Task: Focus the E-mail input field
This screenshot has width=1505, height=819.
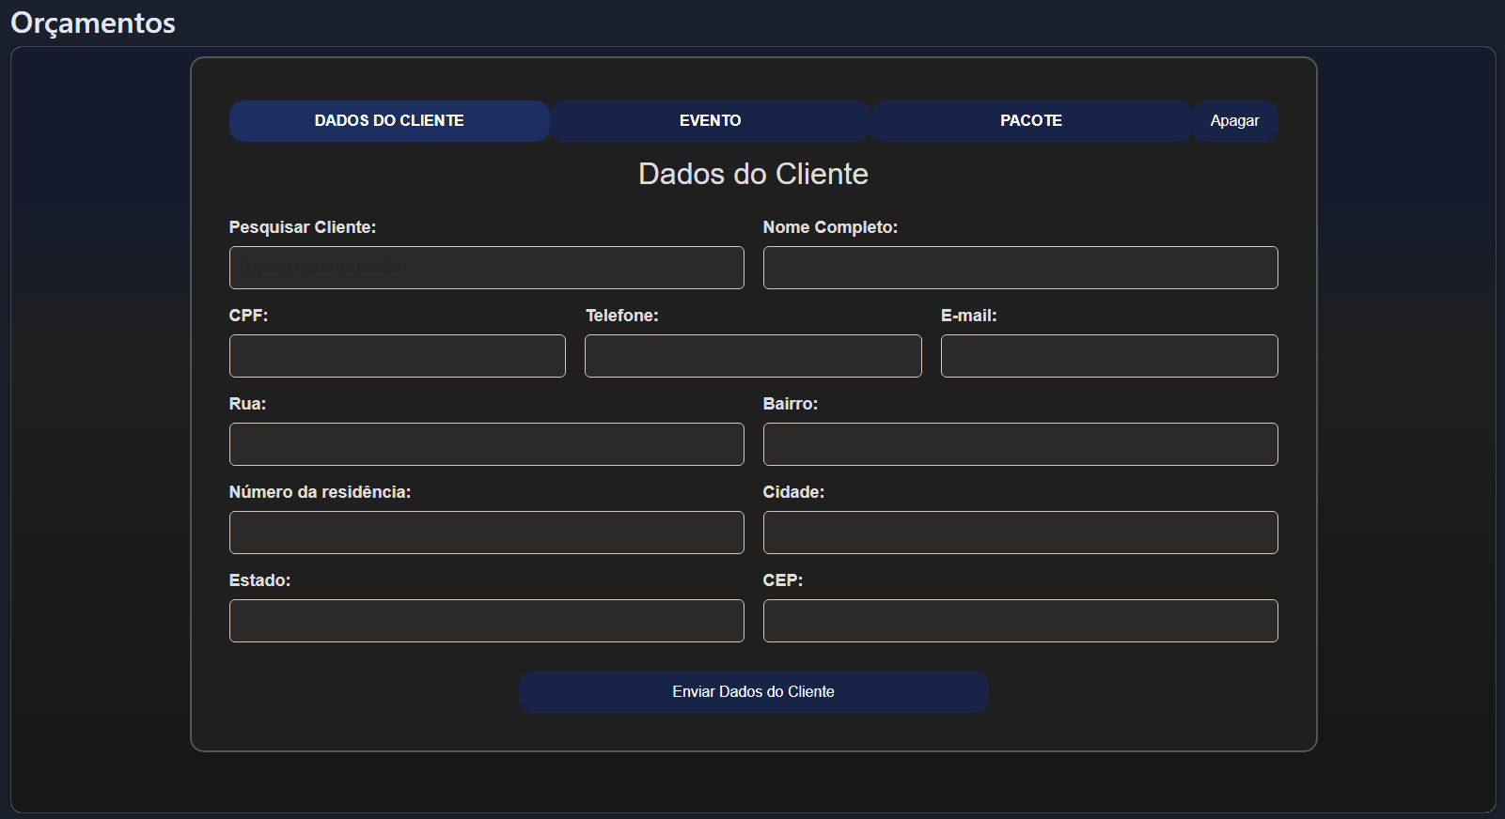Action: [1109, 356]
